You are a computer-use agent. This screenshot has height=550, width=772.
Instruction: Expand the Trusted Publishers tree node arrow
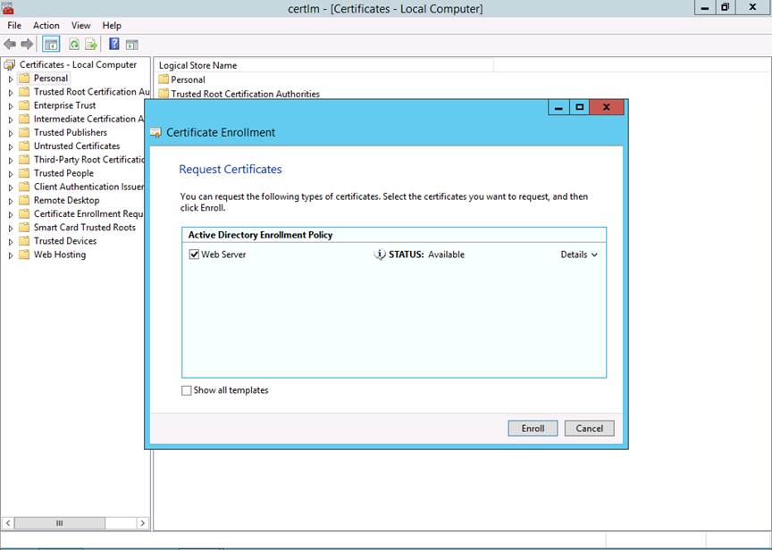(x=11, y=133)
